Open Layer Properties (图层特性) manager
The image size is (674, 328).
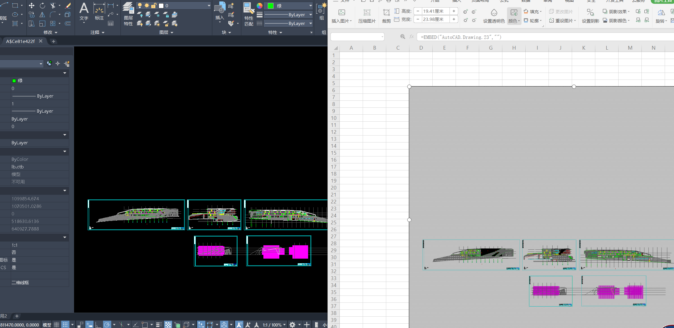128,14
